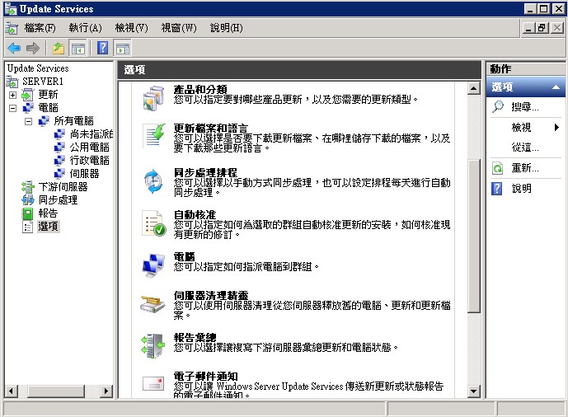Open the 執行(A) menu
The height and width of the screenshot is (417, 568).
pos(85,28)
